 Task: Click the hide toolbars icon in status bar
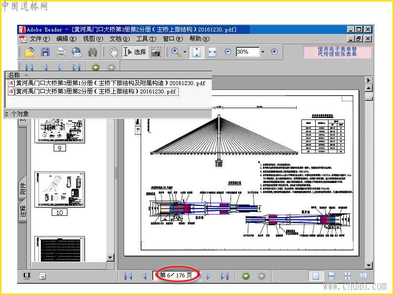[42, 276]
